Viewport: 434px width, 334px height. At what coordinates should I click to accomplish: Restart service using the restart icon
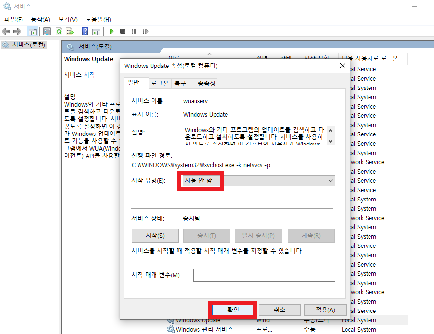(x=145, y=31)
